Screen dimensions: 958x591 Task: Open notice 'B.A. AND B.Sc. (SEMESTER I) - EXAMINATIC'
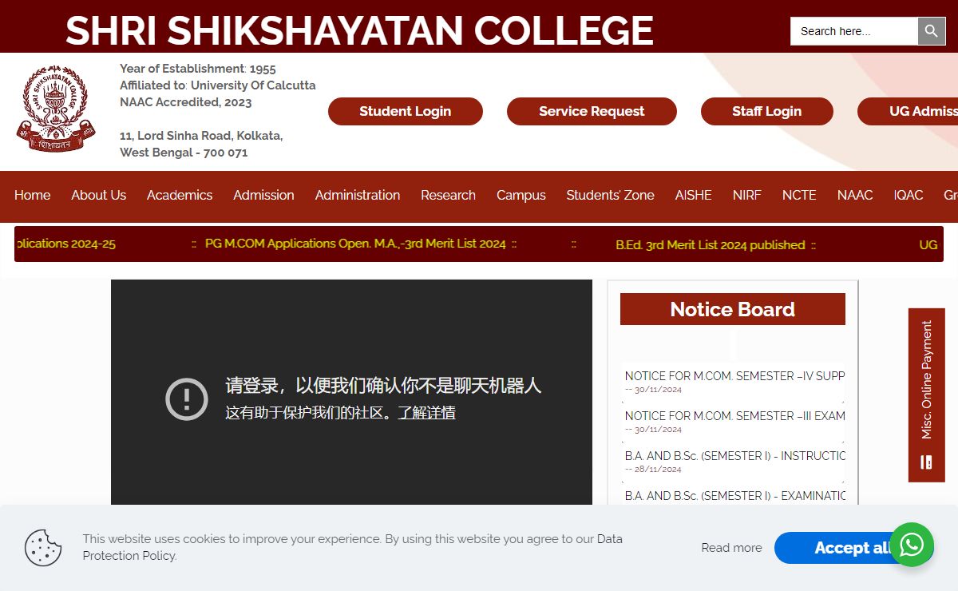pos(733,495)
